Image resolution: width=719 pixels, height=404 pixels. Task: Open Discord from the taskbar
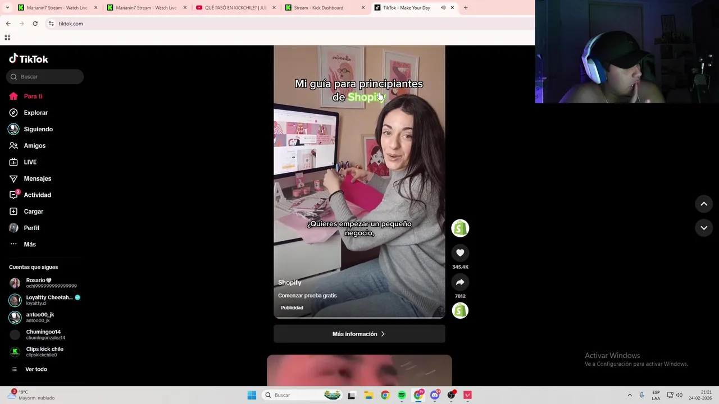pos(435,395)
